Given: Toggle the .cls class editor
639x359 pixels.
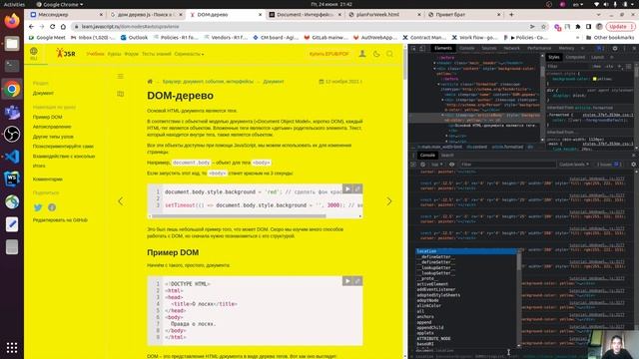Looking at the screenshot, I should pyautogui.click(x=609, y=66).
